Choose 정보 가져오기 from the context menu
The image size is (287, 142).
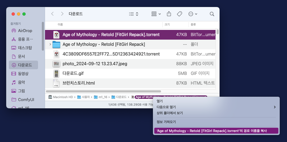tap(216, 122)
